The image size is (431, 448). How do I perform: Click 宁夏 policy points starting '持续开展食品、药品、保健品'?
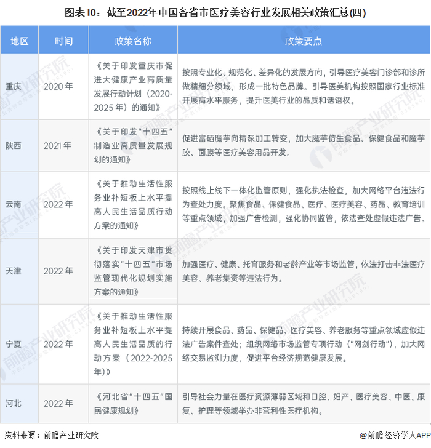[304, 344]
